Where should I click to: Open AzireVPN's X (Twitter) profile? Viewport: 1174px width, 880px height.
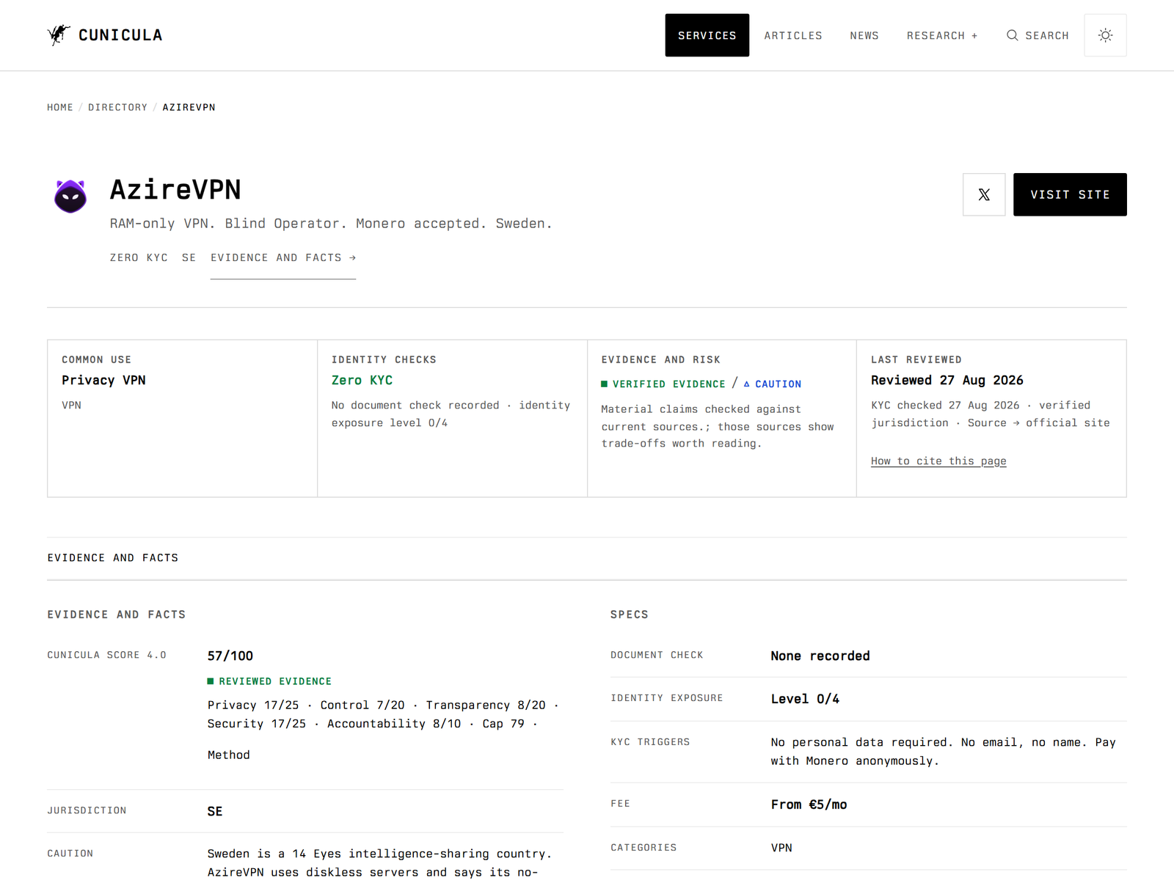(984, 194)
